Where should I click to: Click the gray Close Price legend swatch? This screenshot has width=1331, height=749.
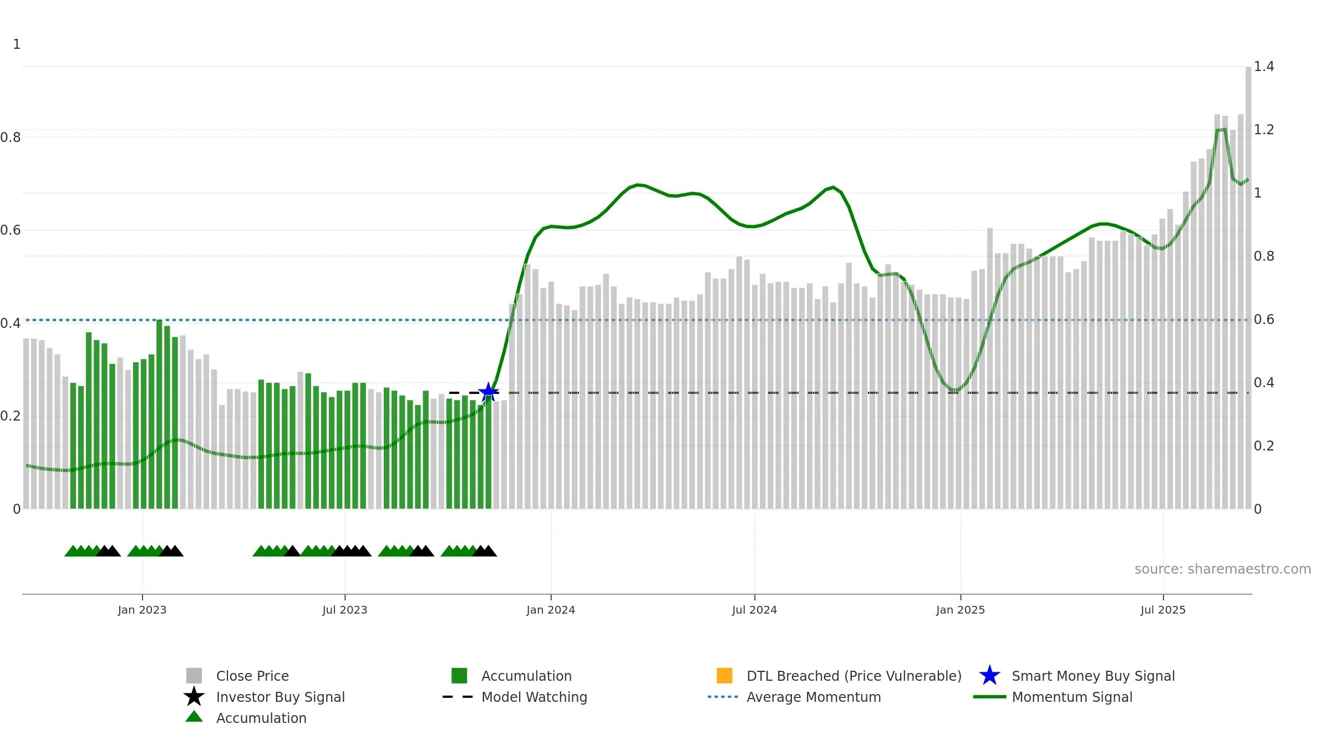[194, 676]
